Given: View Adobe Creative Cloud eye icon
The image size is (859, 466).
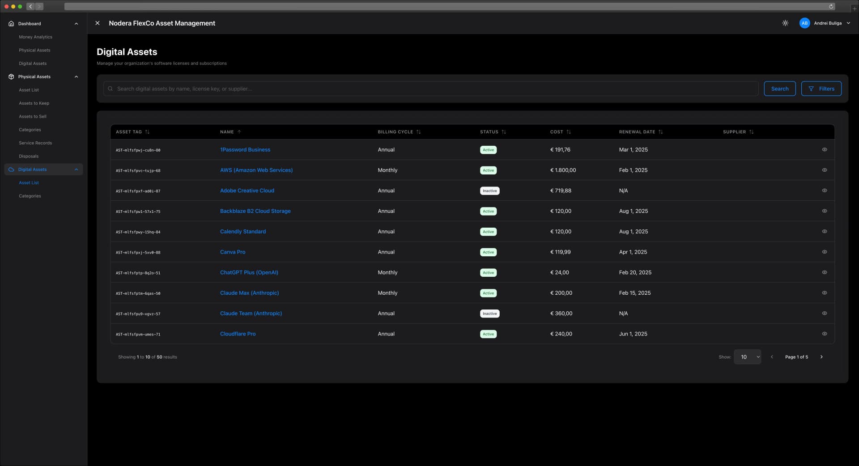Looking at the screenshot, I should click(825, 191).
